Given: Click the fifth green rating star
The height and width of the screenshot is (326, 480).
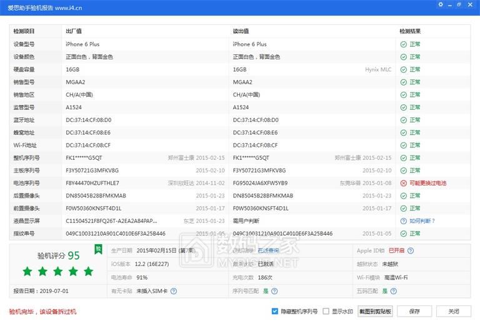Looking at the screenshot, I should point(89,271).
